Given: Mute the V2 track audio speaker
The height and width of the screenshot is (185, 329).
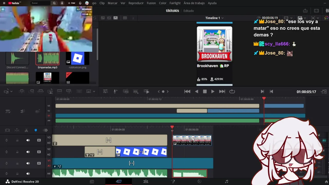Looking at the screenshot, I should click(28, 152).
